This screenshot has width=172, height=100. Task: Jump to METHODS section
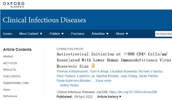pos(10,63)
